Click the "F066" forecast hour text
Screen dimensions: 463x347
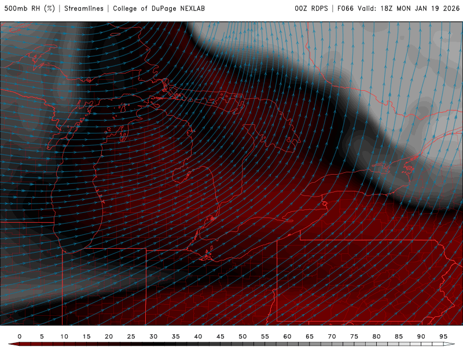tap(345, 9)
